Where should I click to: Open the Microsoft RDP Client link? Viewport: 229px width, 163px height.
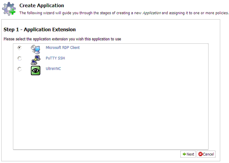pos(62,48)
